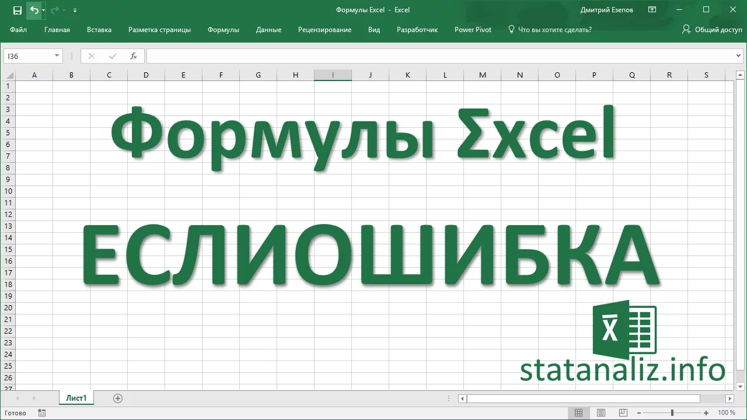Click the Готово status text
The height and width of the screenshot is (420, 747).
pyautogui.click(x=15, y=413)
